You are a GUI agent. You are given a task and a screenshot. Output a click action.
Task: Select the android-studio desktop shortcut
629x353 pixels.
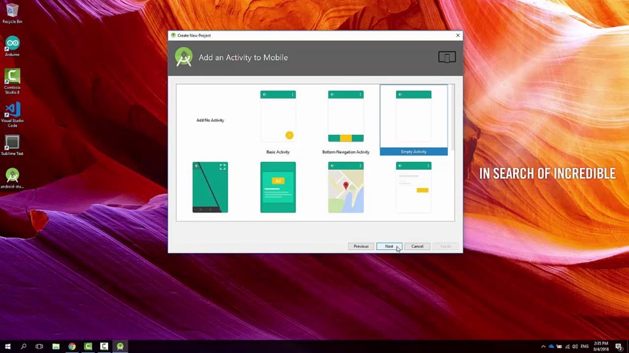(12, 178)
